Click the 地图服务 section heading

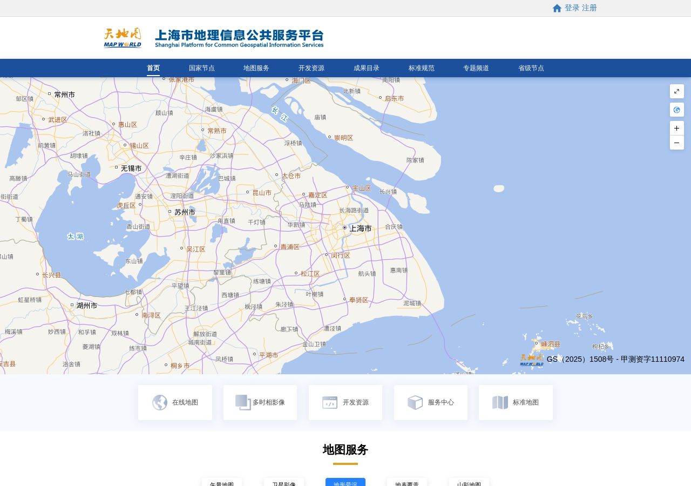point(345,450)
